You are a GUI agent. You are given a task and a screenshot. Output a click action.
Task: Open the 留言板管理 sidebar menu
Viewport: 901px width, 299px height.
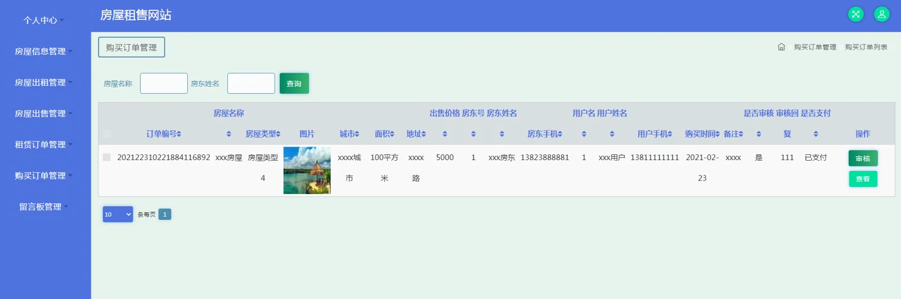click(x=44, y=206)
